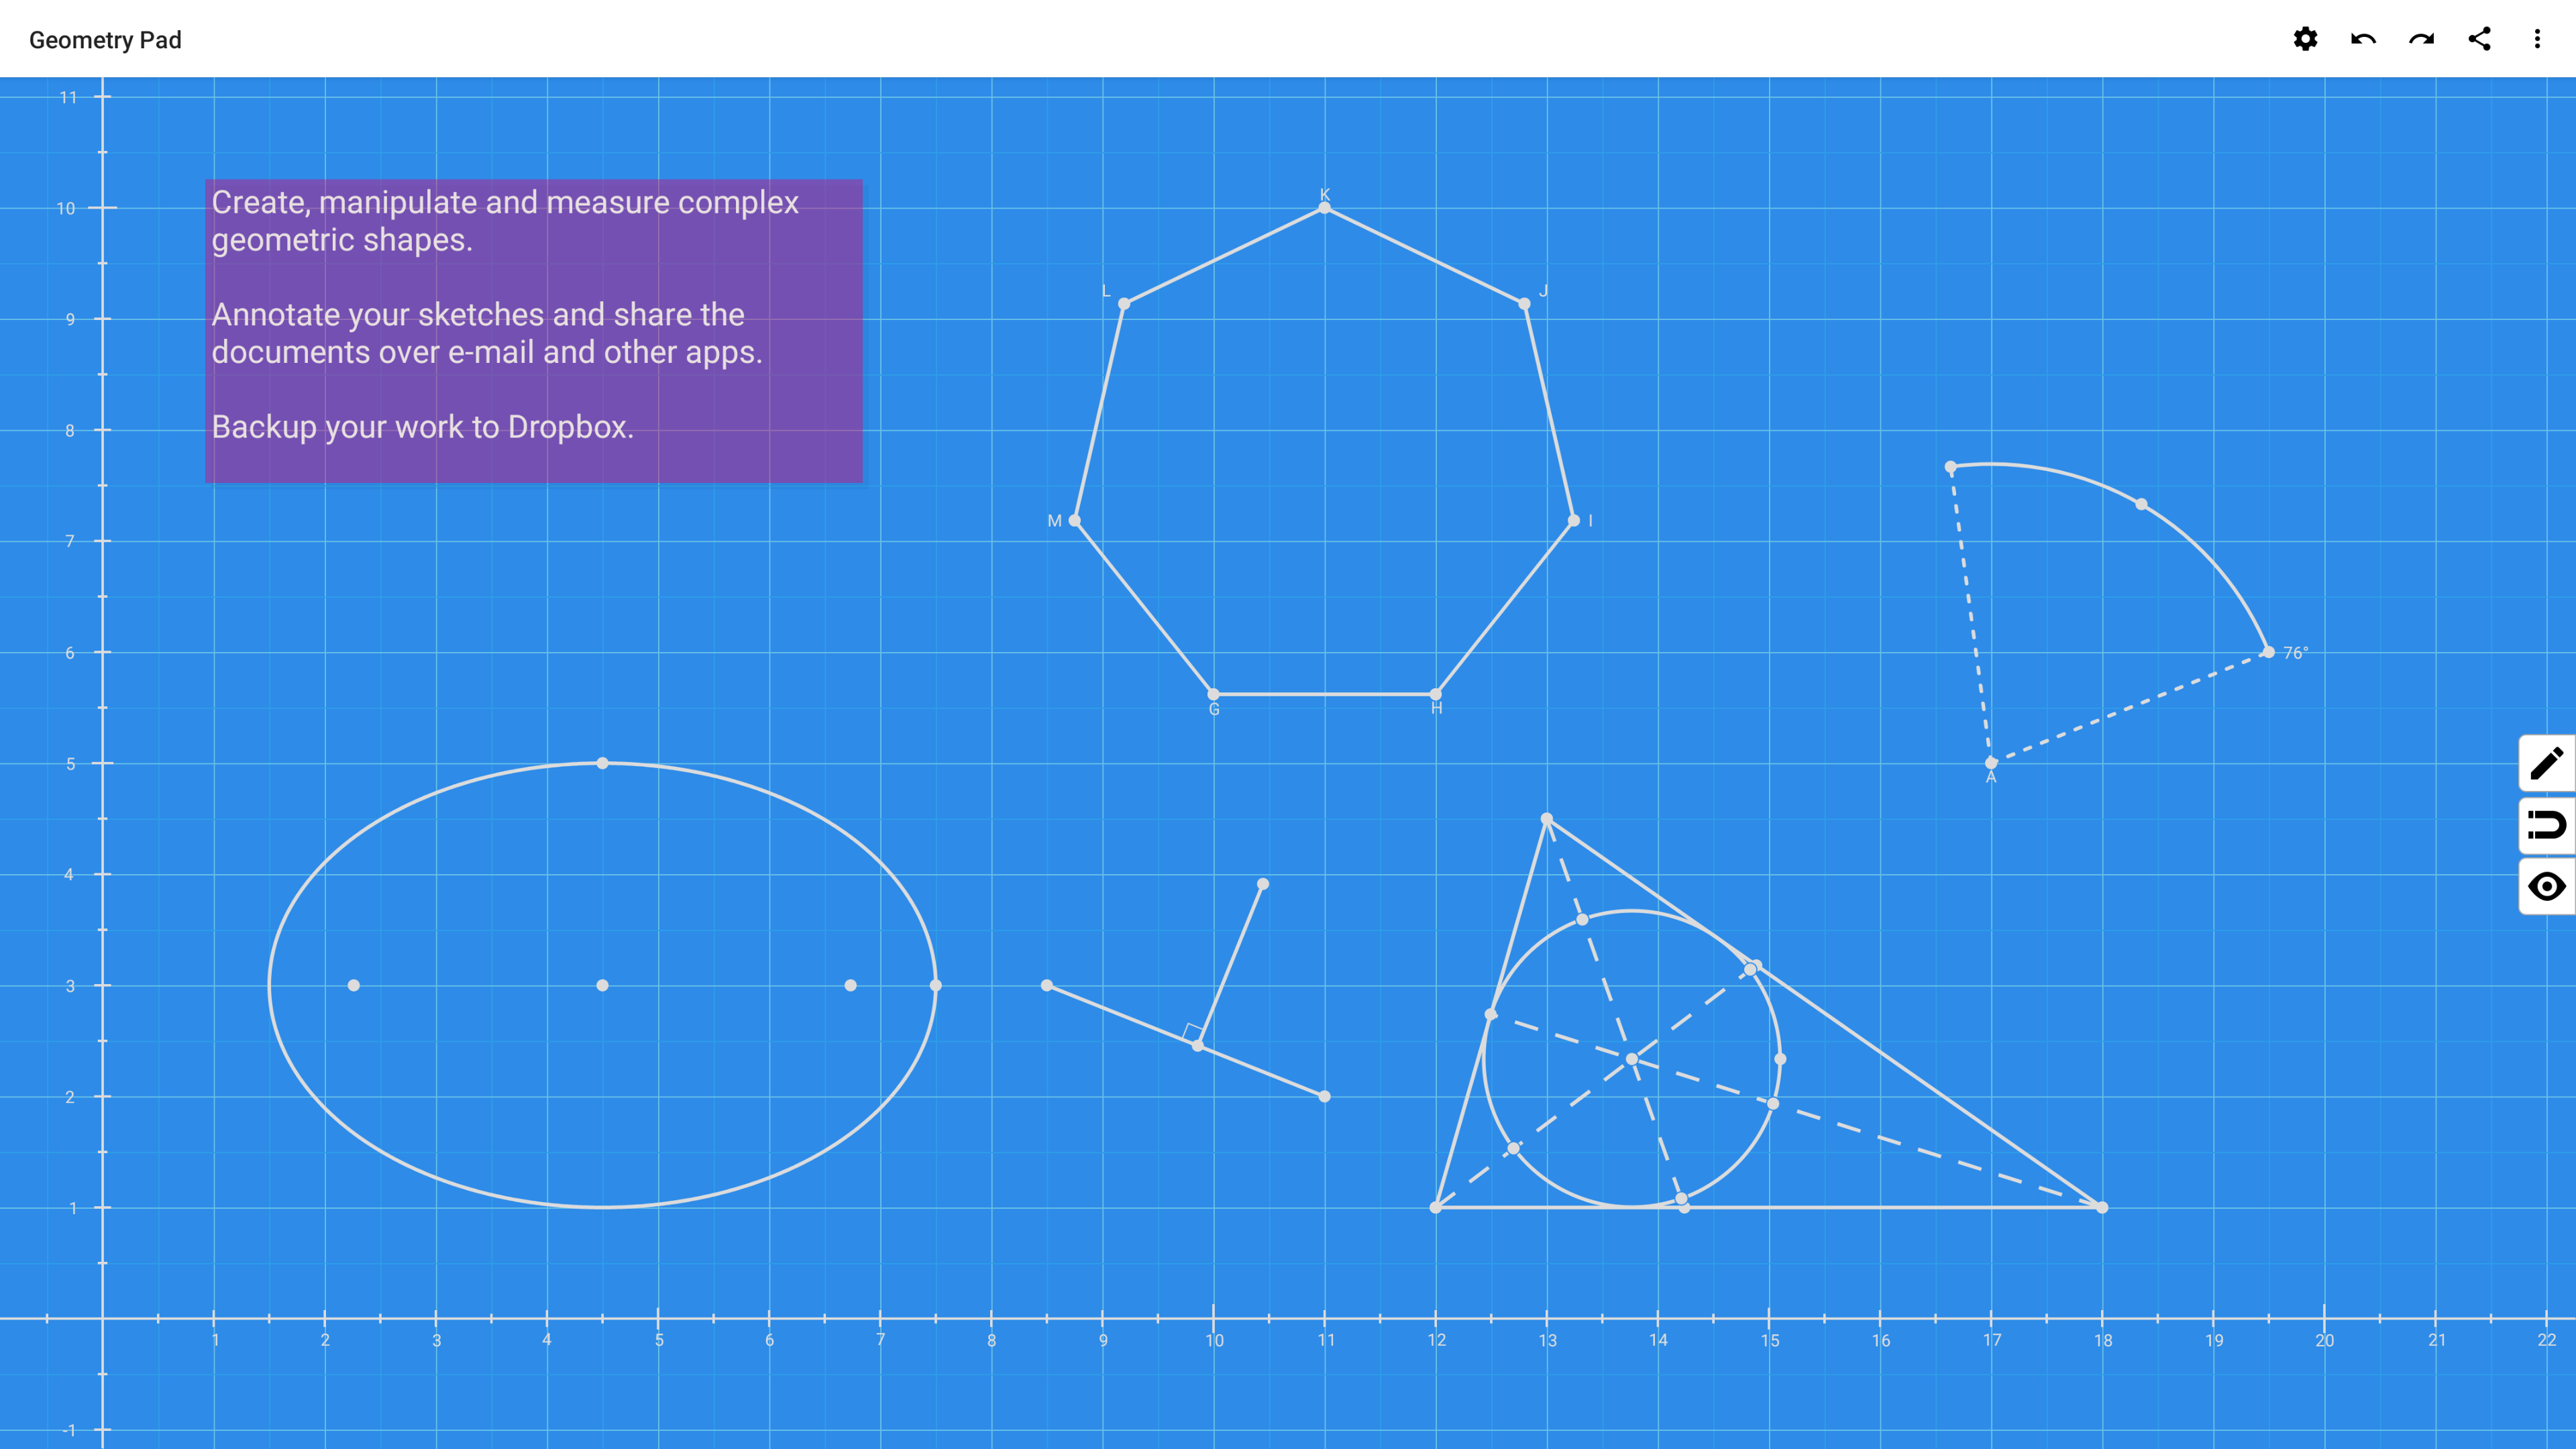Select heptagon vertex M

(1075, 520)
